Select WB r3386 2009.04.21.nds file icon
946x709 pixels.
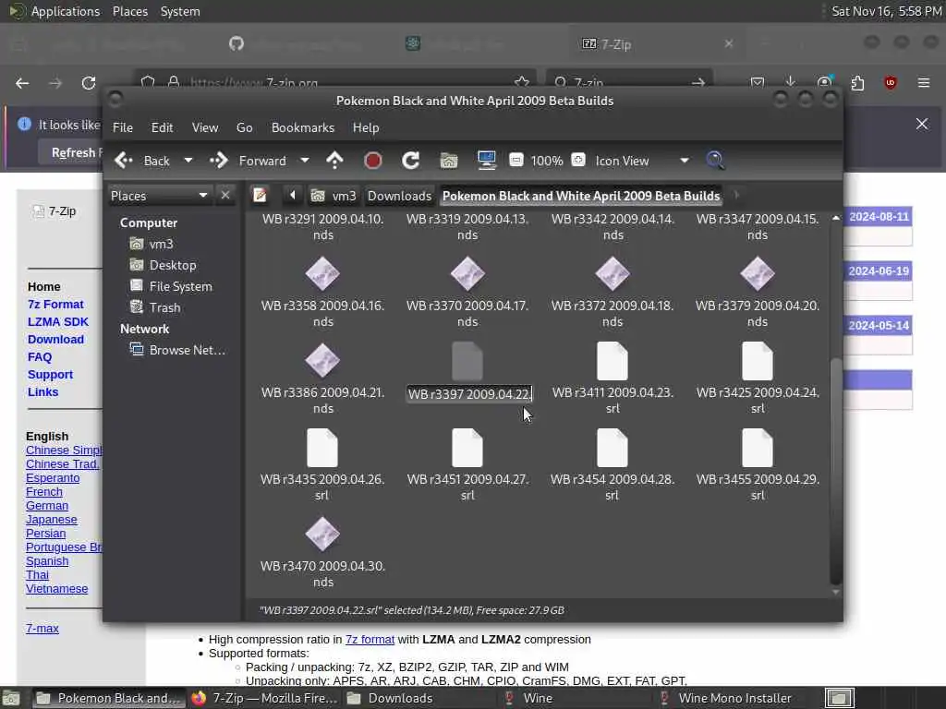click(x=322, y=361)
